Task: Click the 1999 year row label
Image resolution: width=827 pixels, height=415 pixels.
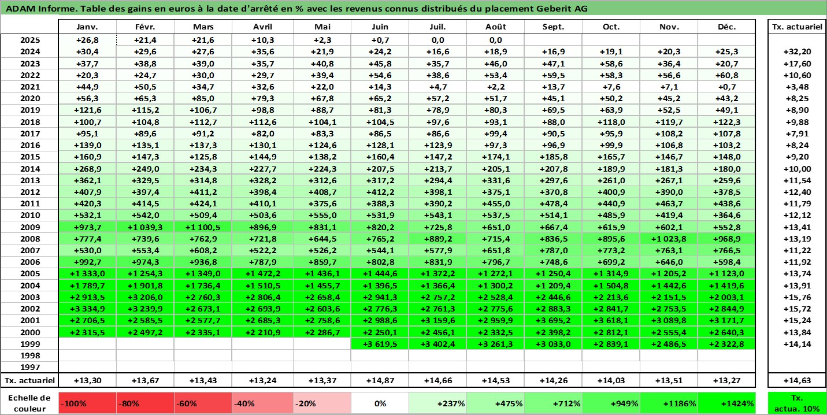Action: [29, 343]
